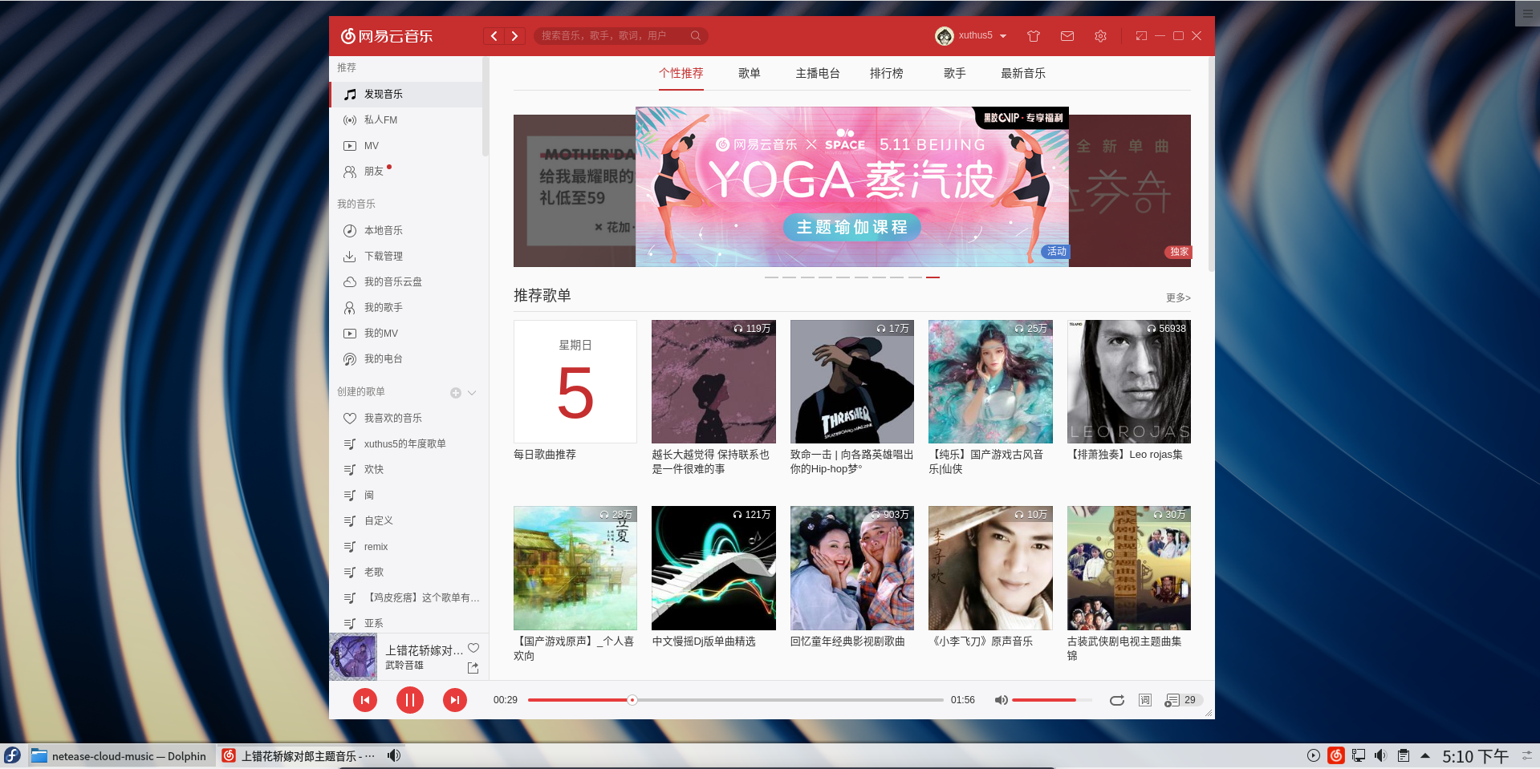The image size is (1540, 769).
Task: Like the current song with heart icon
Action: pos(473,649)
